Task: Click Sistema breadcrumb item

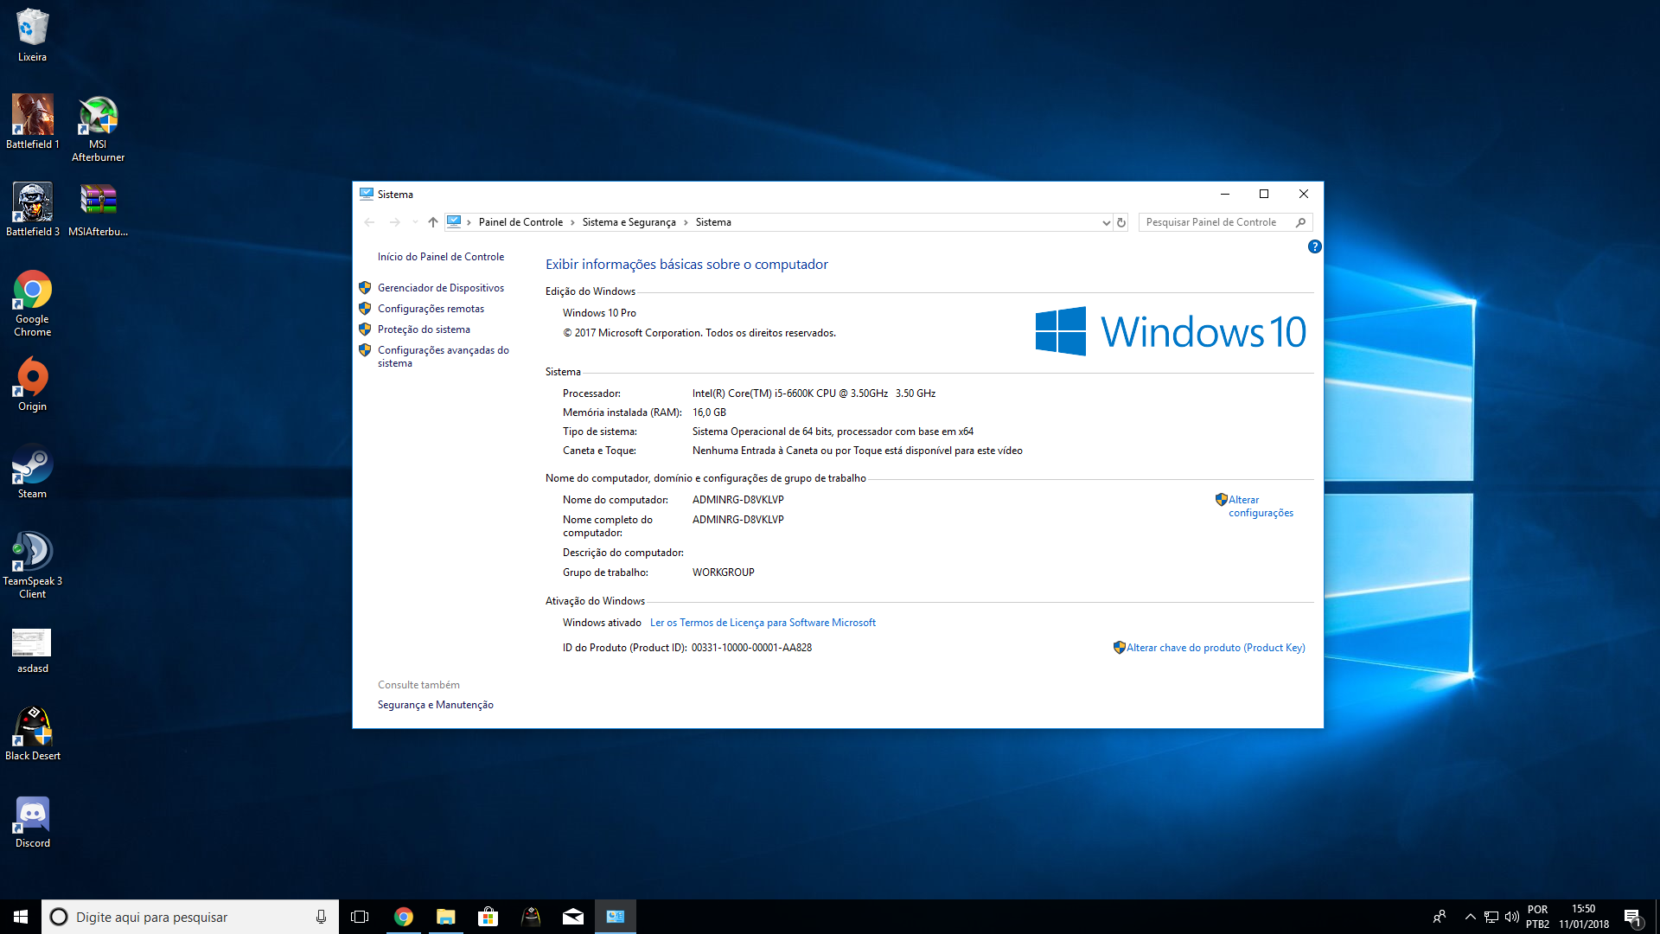Action: (x=713, y=222)
